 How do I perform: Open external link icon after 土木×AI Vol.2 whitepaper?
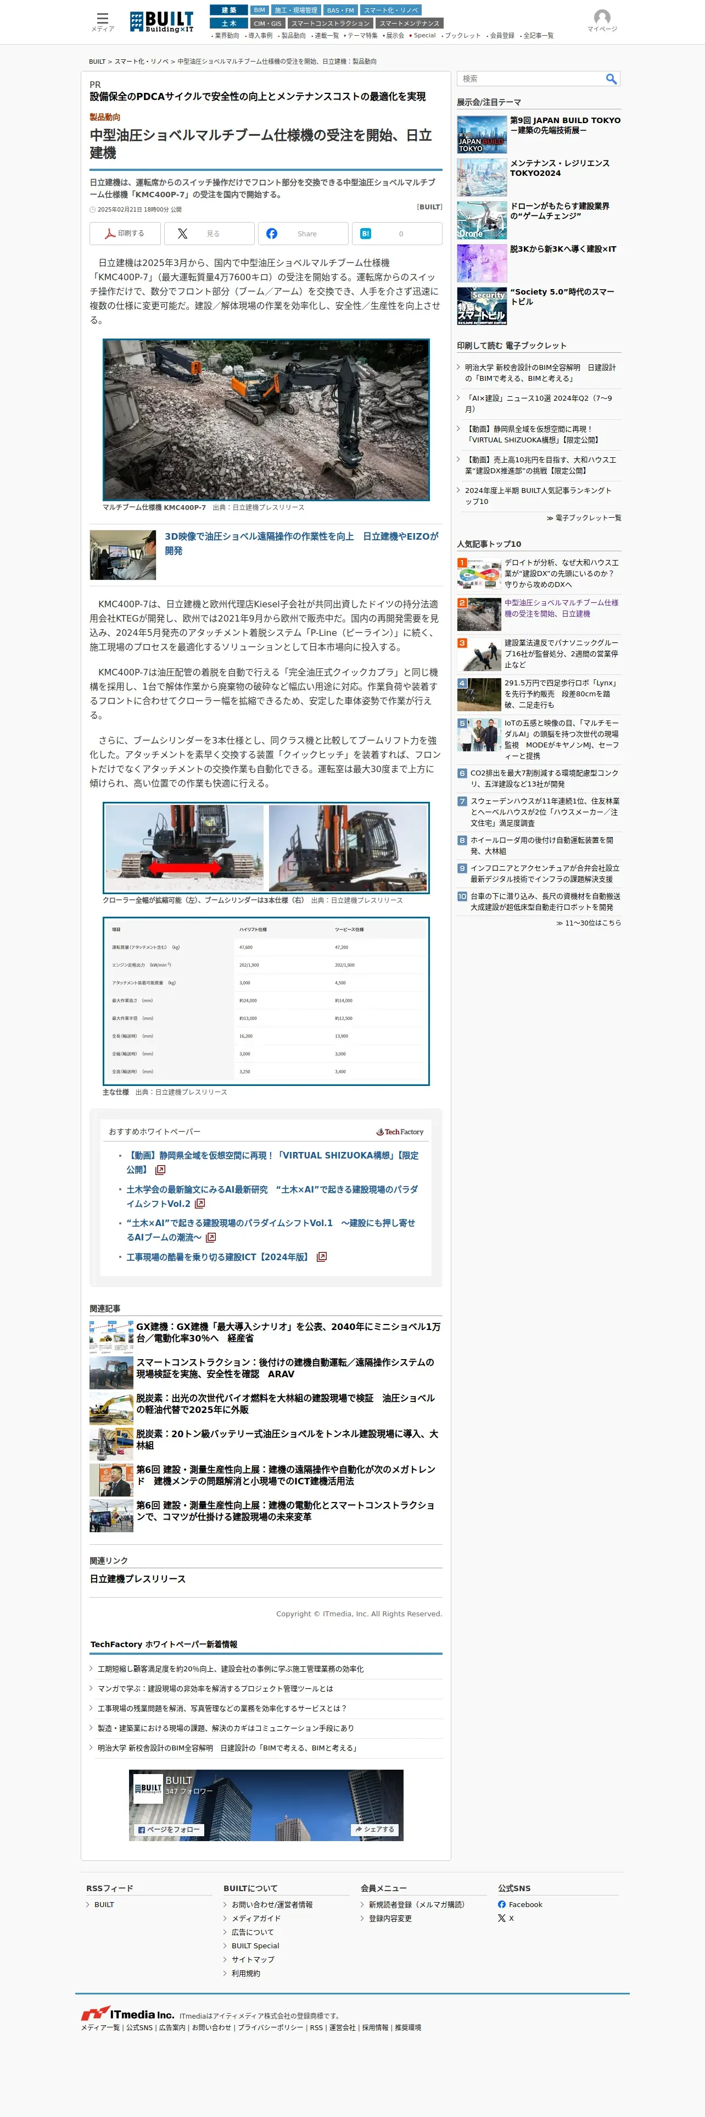pyautogui.click(x=199, y=1203)
